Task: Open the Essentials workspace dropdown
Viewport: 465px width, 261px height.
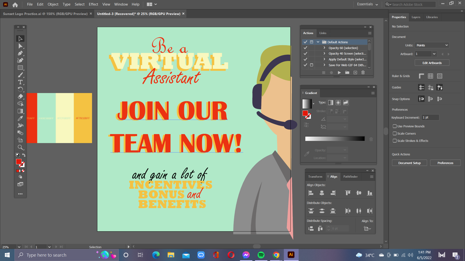Action: coord(368,4)
